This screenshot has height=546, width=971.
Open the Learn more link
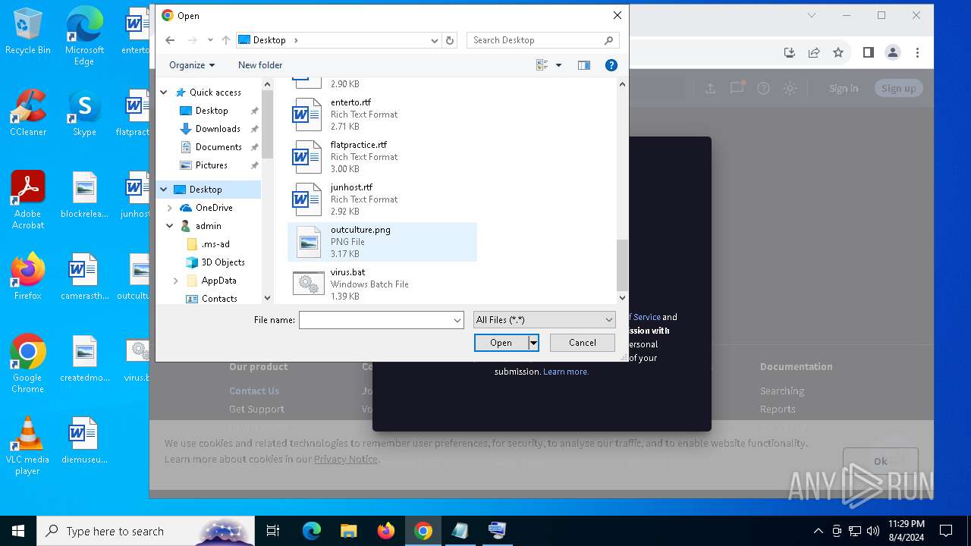pos(566,372)
